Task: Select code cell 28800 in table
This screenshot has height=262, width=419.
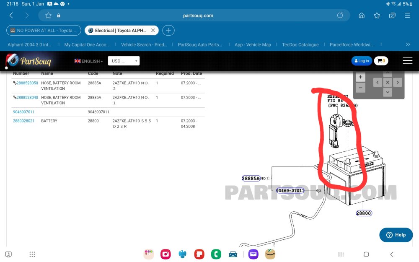Action: coord(93,121)
